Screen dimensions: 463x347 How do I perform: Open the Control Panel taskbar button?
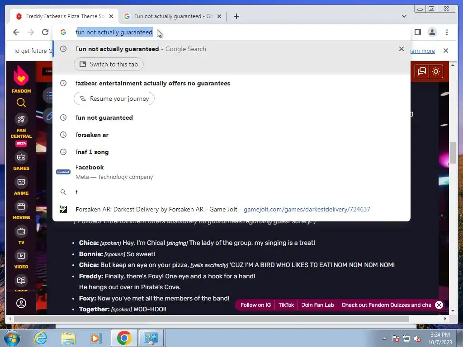(x=151, y=338)
